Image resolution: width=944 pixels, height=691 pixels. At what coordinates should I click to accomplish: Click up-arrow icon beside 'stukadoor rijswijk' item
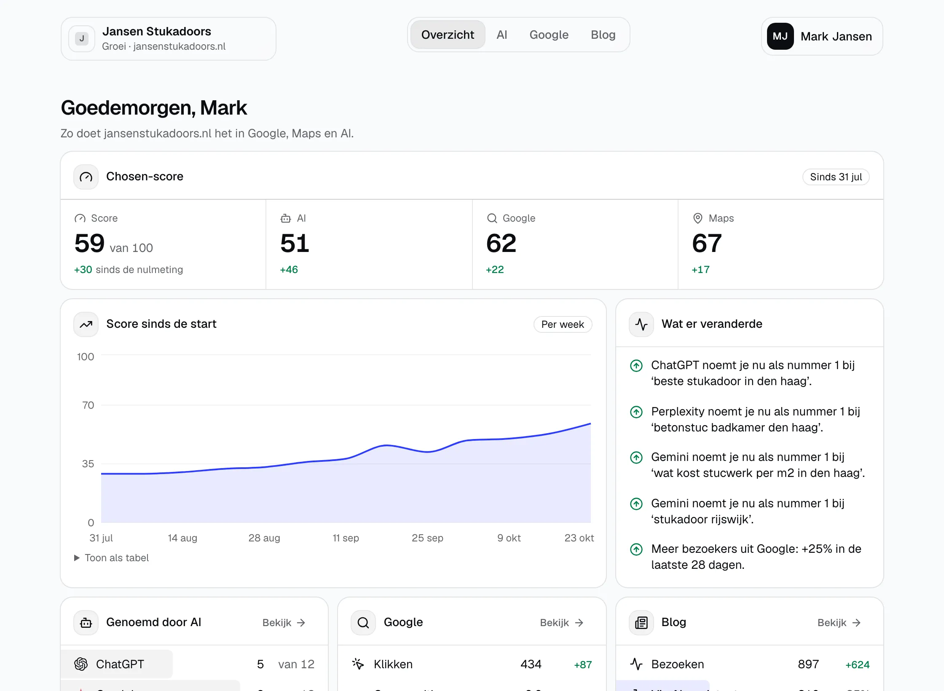click(x=636, y=504)
